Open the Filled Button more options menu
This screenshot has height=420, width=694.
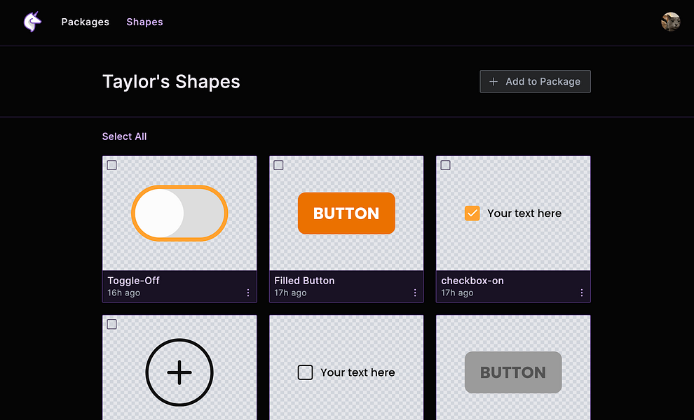(415, 293)
